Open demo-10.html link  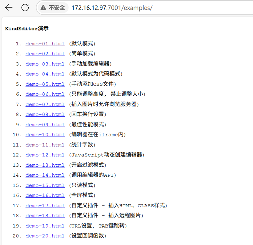[45, 135]
